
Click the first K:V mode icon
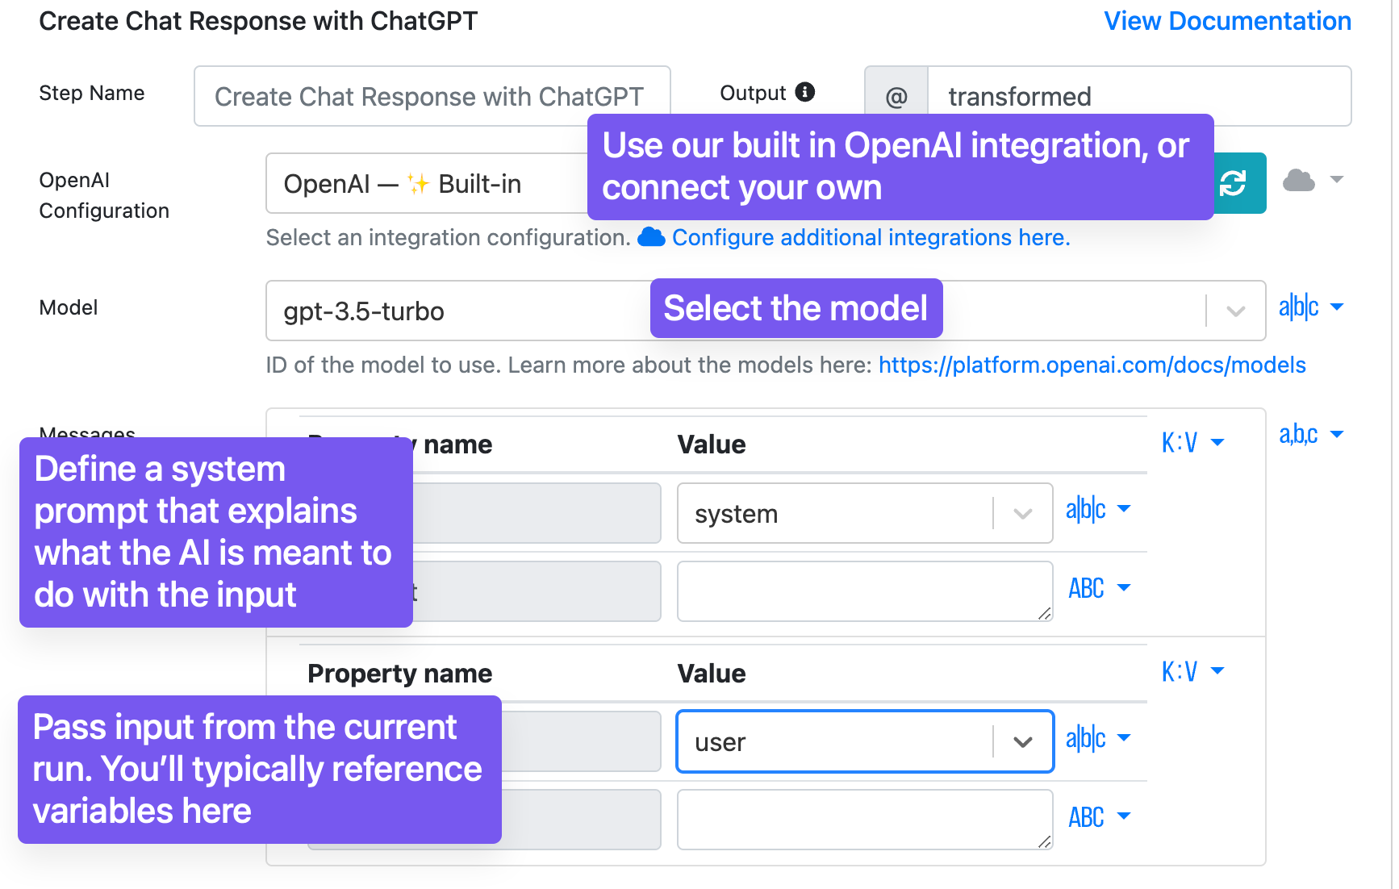click(x=1180, y=442)
